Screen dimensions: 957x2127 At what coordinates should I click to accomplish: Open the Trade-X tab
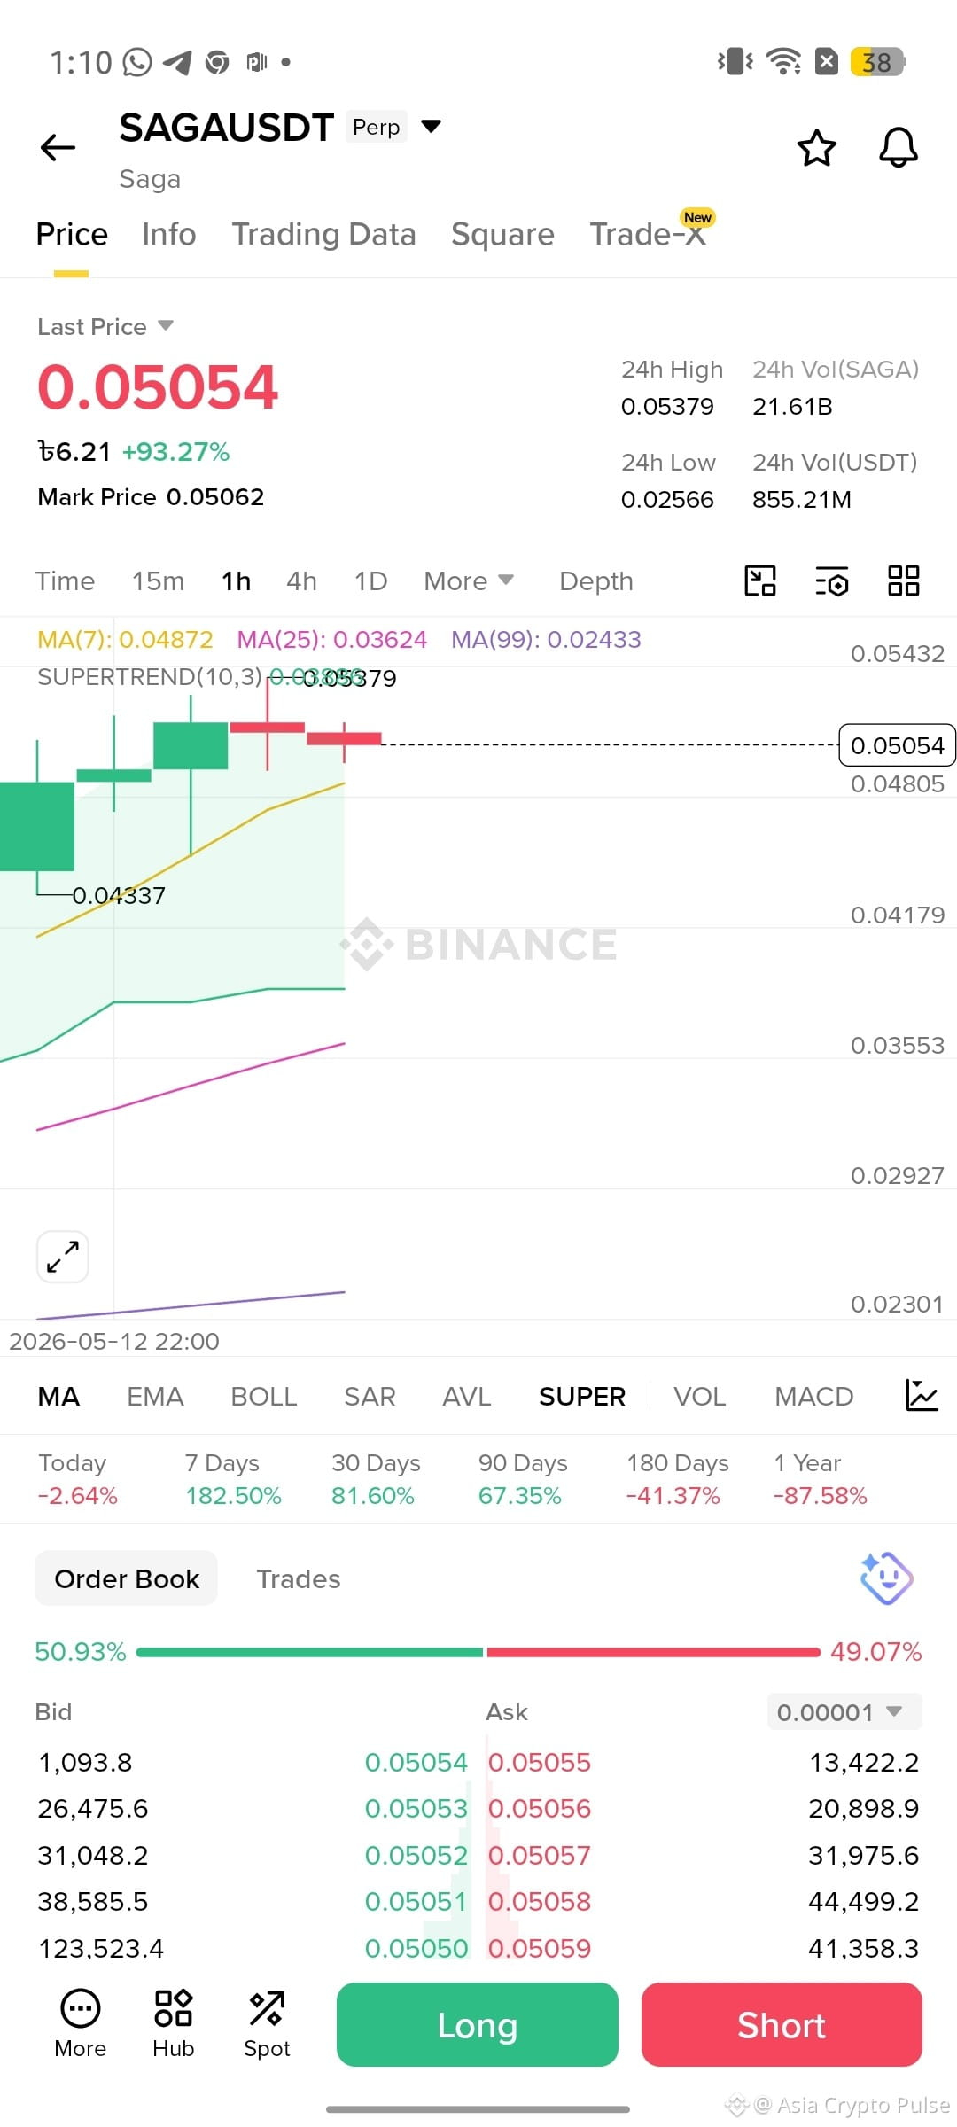[x=648, y=234]
